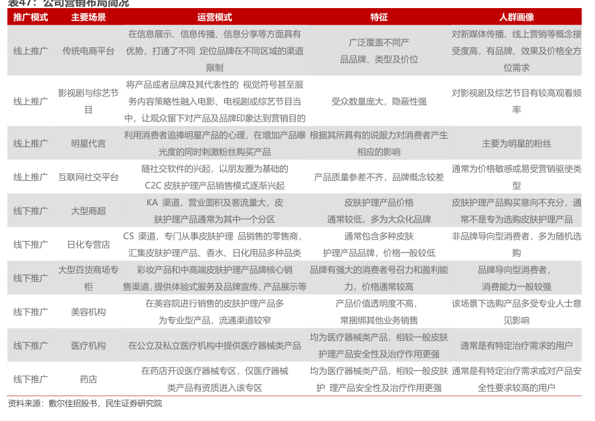This screenshot has height=421, width=595.
Task: Click the 推广模式 column header
Action: pos(31,17)
